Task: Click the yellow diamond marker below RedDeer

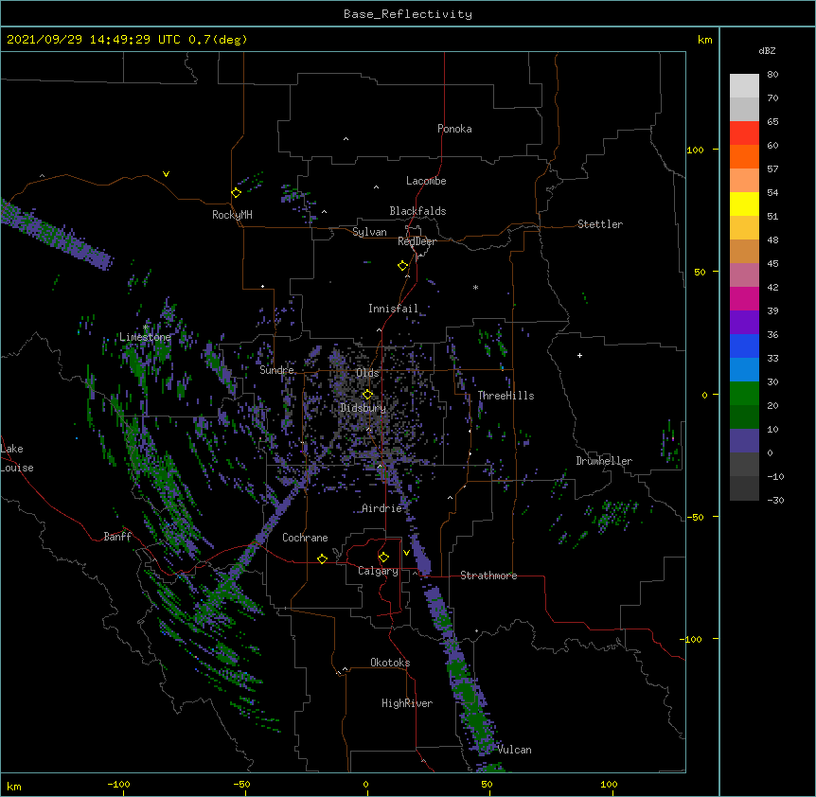Action: click(x=403, y=266)
